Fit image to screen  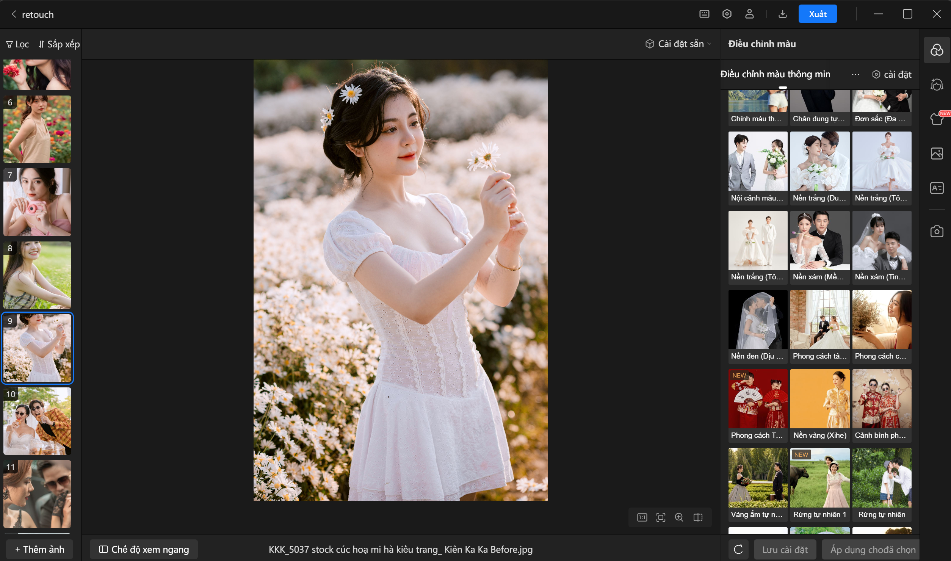661,517
